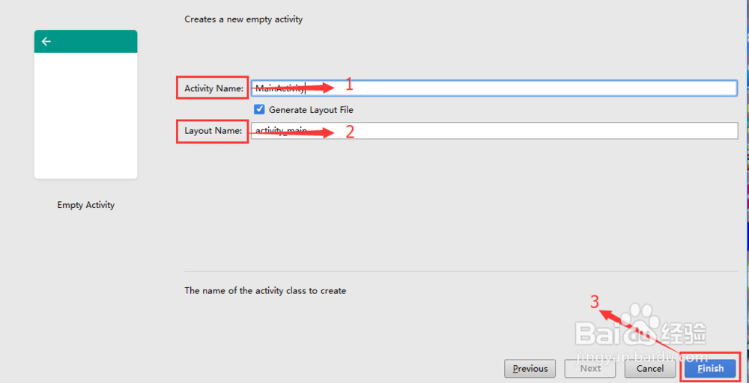Click the red number 1 annotation

click(348, 85)
